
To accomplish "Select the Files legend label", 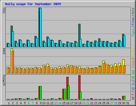I will pyautogui.click(x=133, y=21).
